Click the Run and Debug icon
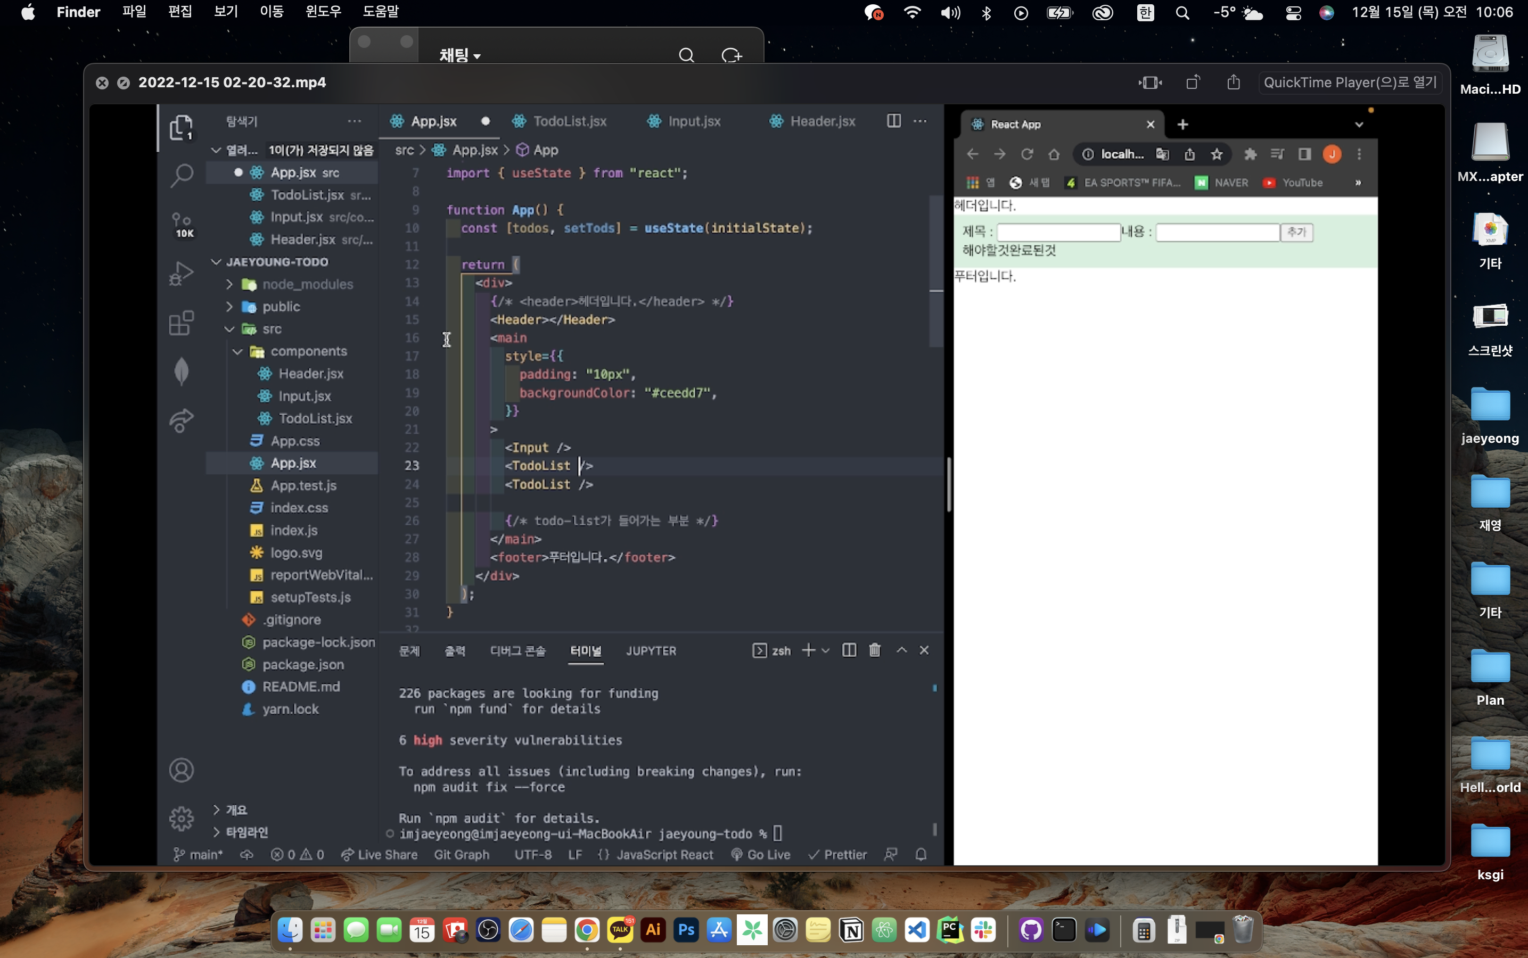Image resolution: width=1528 pixels, height=958 pixels. (x=181, y=274)
